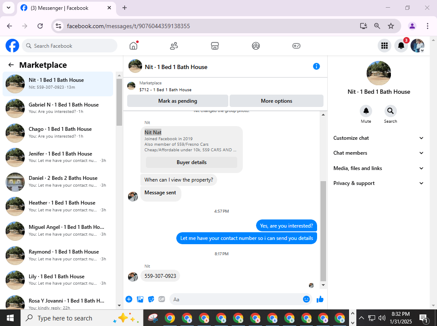The width and height of the screenshot is (437, 326).
Task: Click the browser address bar URL
Action: pyautogui.click(x=128, y=26)
